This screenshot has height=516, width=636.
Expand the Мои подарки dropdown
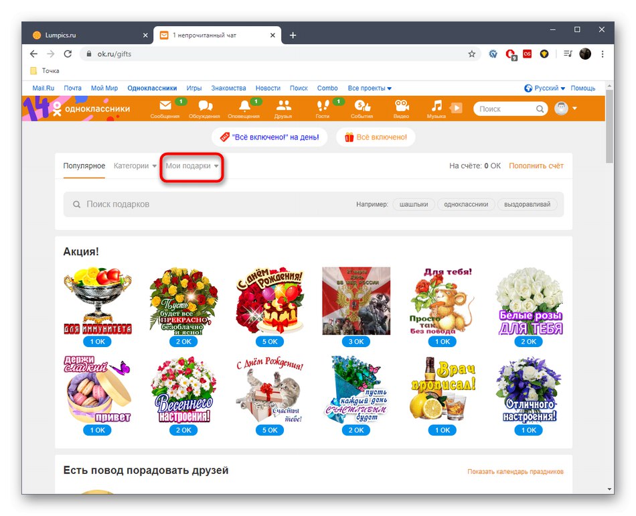192,166
